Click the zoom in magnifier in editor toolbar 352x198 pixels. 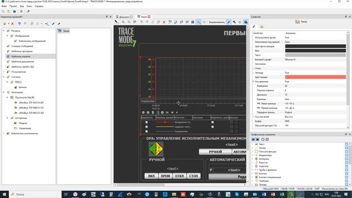coord(123,22)
